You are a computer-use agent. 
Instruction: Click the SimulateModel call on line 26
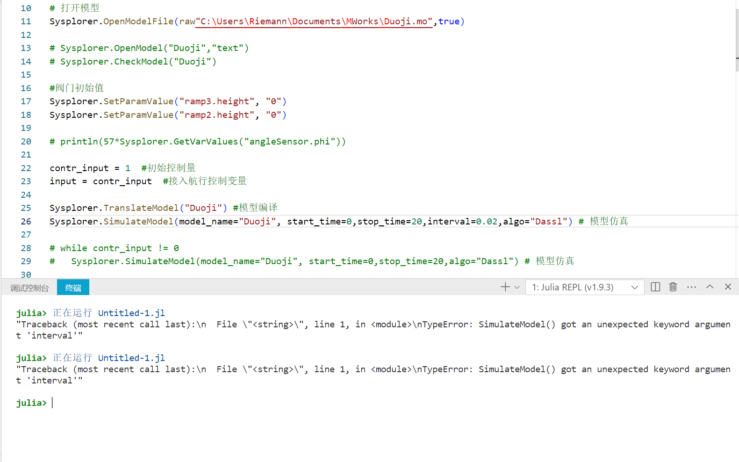138,222
